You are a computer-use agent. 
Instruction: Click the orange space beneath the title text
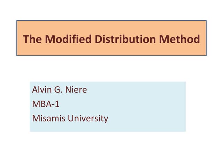point(111,51)
